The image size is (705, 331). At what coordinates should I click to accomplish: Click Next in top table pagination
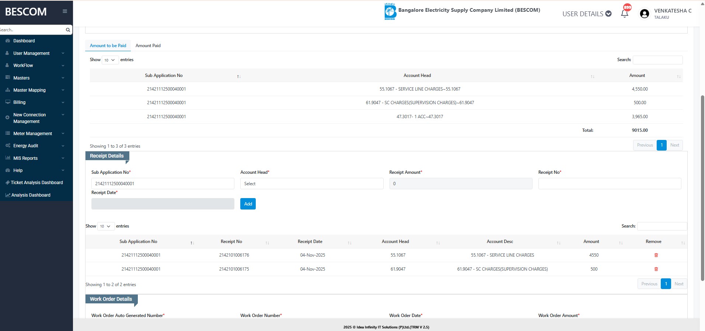click(x=674, y=145)
